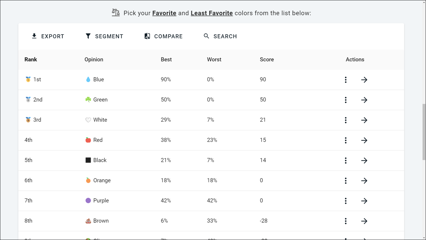Open the Segment filter
Screen dimensions: 426x240
[104, 36]
